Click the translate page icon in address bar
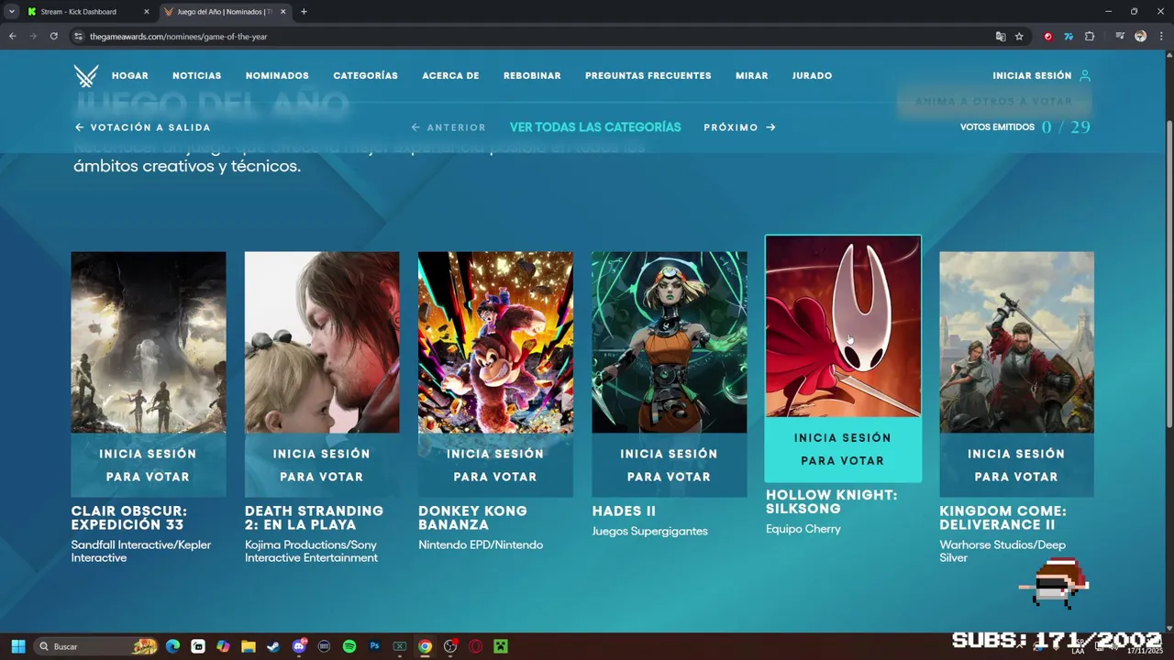1174x660 pixels. (1001, 37)
